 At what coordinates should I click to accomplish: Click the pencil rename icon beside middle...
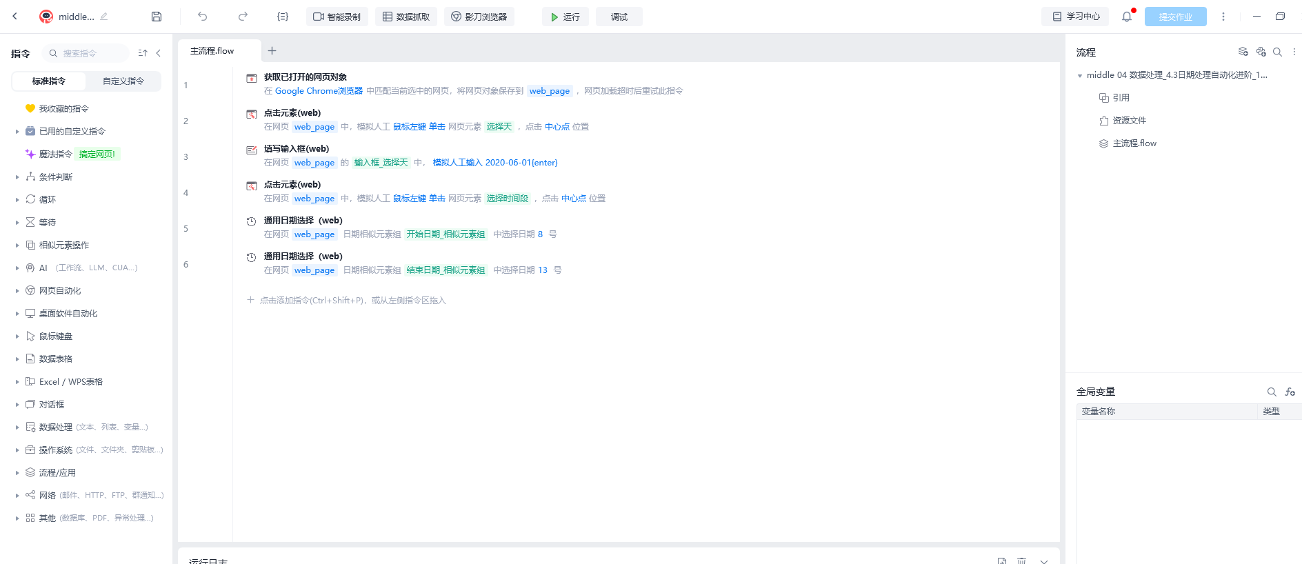104,17
